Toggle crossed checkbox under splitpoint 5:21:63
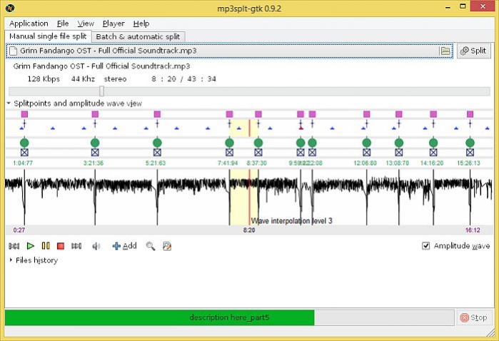Screen dimensions: 499x341 [157, 153]
